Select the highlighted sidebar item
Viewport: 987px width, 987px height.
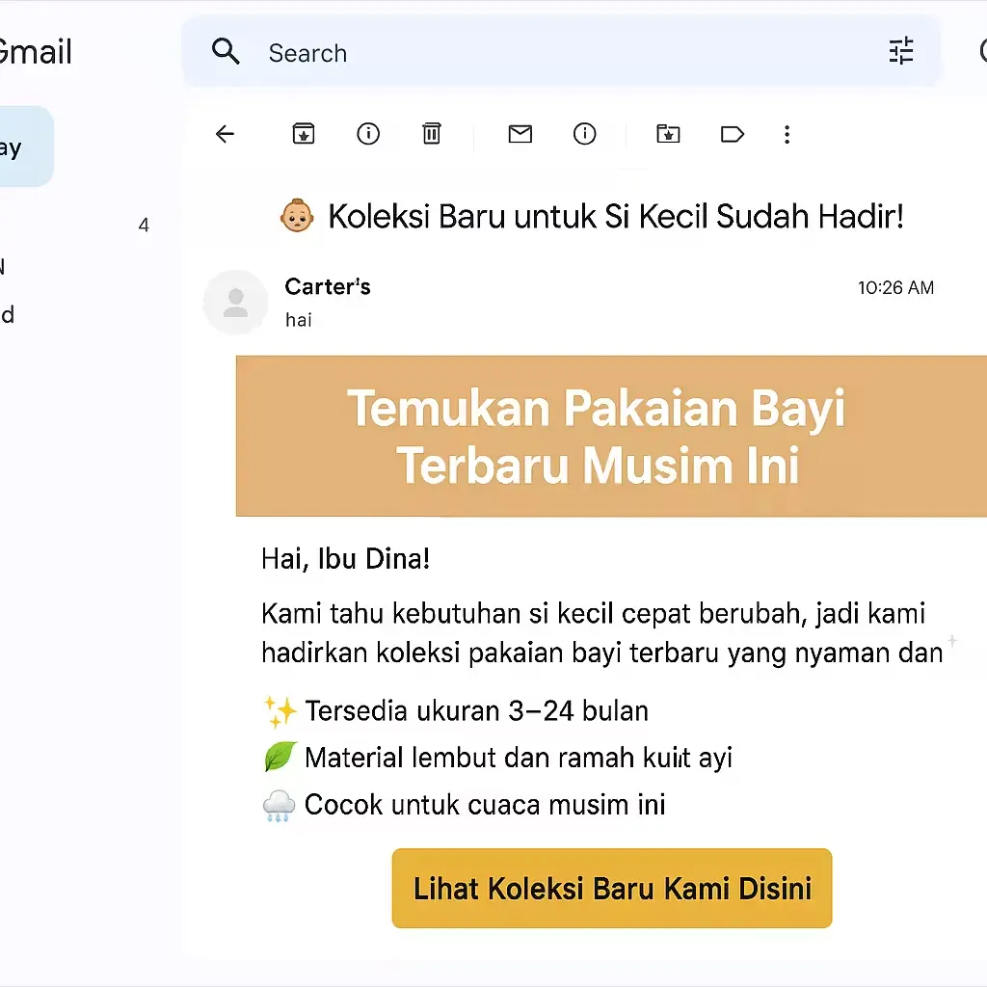pyautogui.click(x=24, y=147)
